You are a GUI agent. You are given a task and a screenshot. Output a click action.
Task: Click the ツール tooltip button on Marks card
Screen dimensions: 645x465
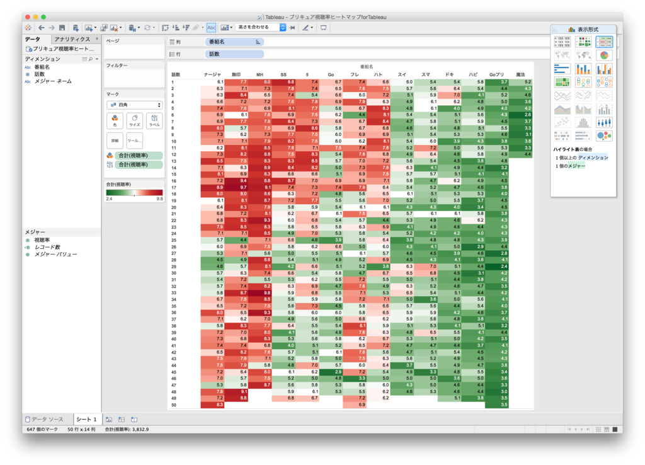click(135, 141)
